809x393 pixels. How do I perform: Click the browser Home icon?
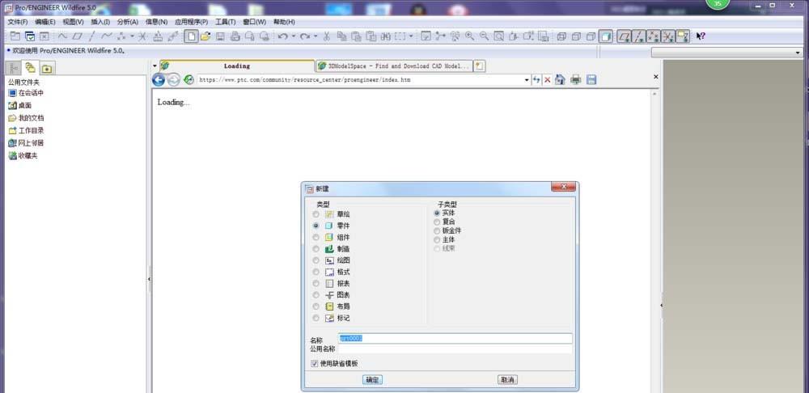coord(561,80)
